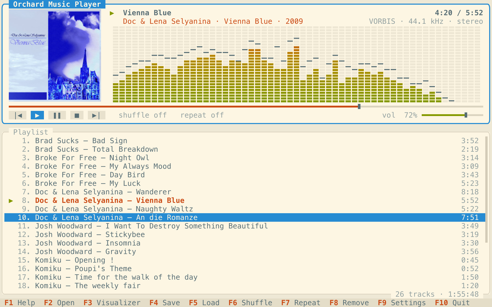Select track 18 Komiku – The weekly fair
The width and height of the screenshot is (492, 307).
[x=245, y=286]
